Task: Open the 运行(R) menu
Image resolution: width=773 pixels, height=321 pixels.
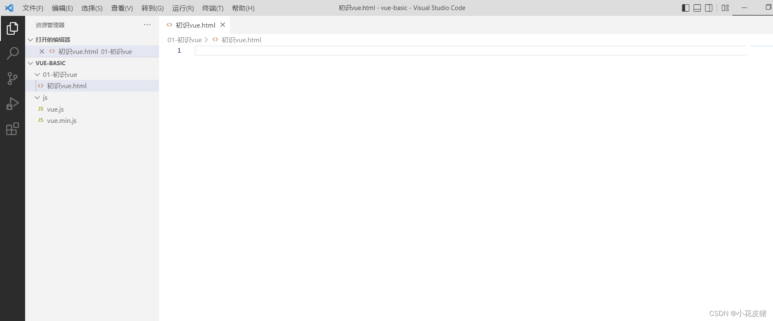Action: 183,8
